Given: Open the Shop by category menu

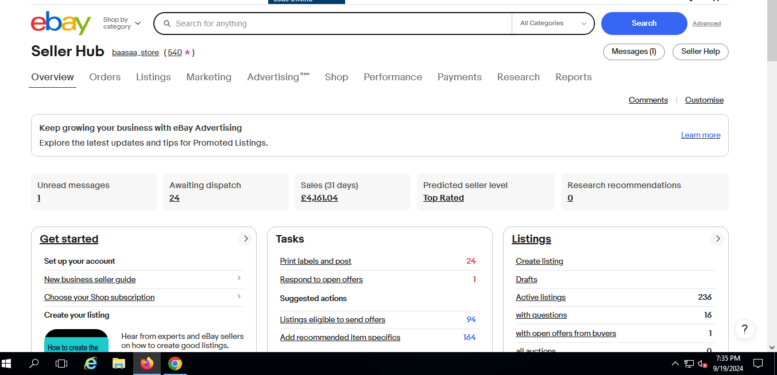Looking at the screenshot, I should coord(122,24).
